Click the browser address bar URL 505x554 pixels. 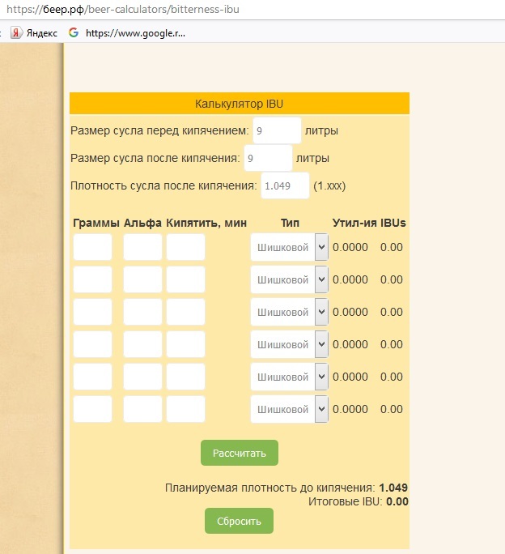pos(121,11)
